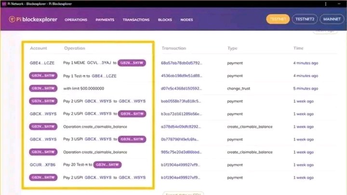Open the OPERATIONS menu item

(x=76, y=20)
